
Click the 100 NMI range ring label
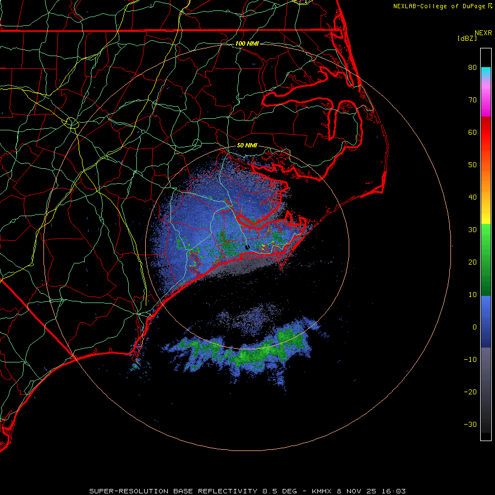pyautogui.click(x=247, y=43)
